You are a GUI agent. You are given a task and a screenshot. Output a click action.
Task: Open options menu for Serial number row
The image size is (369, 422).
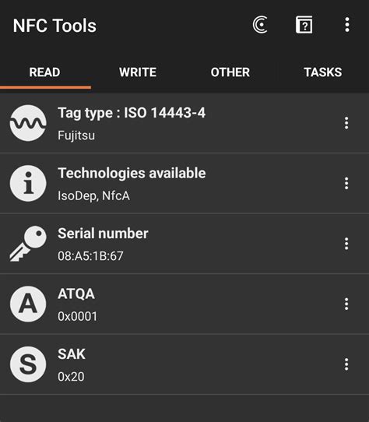coord(346,244)
